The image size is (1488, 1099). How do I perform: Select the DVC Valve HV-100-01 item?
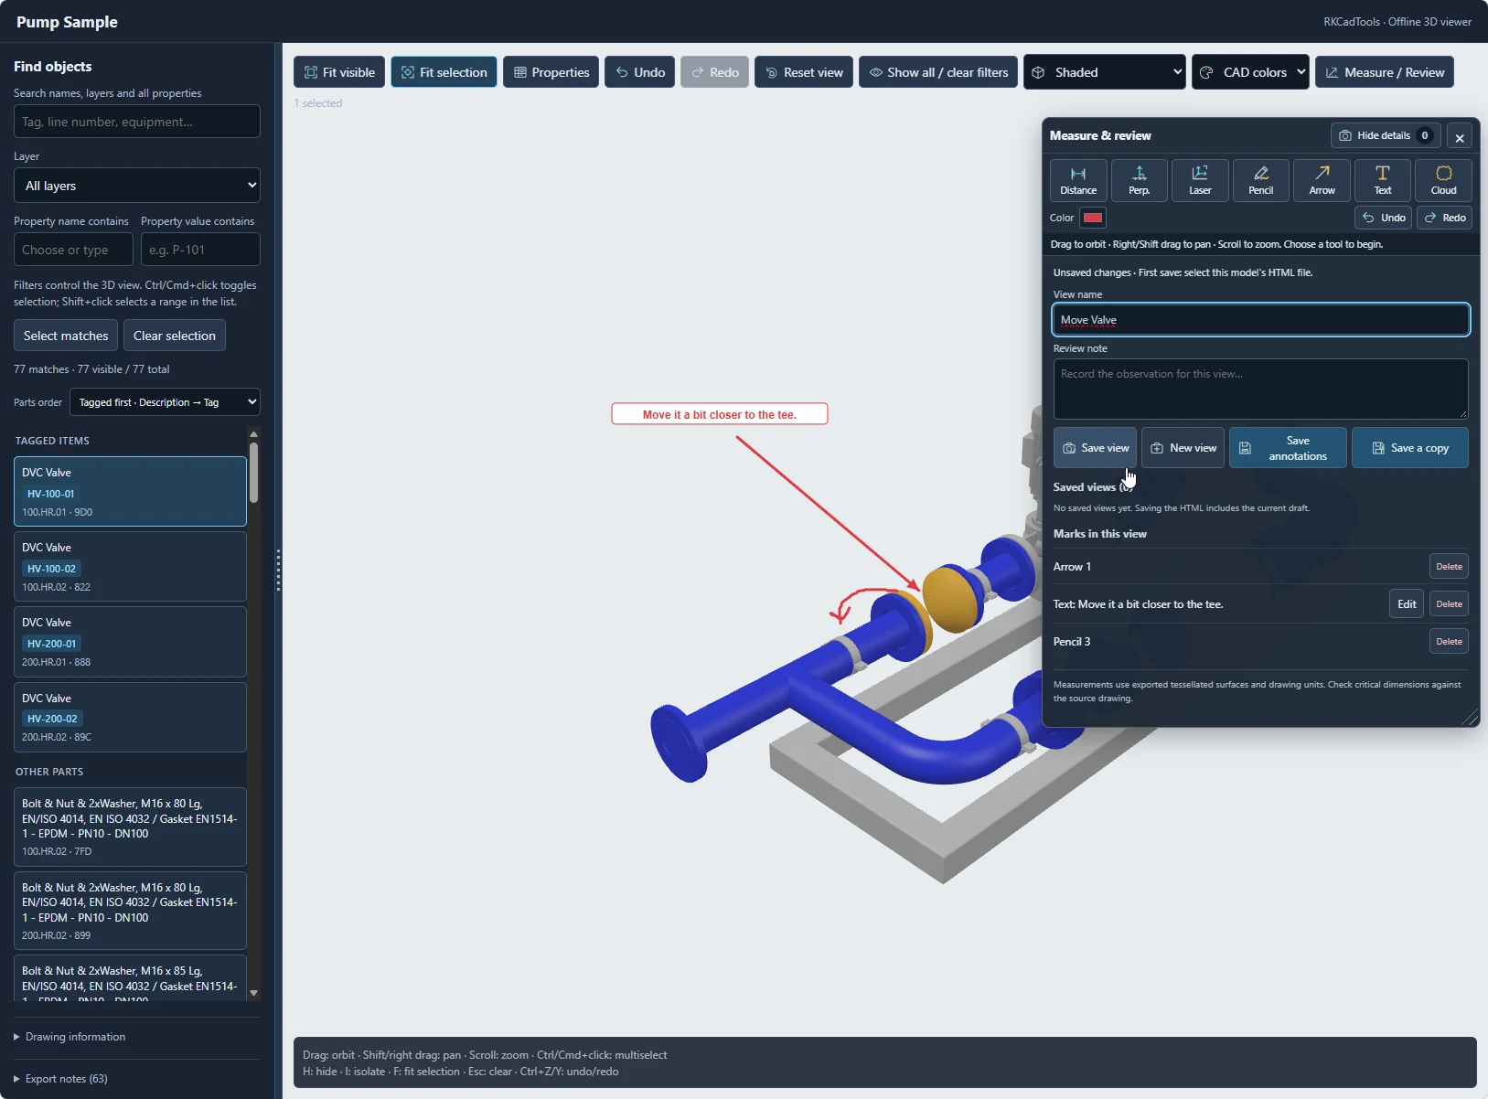coord(130,492)
